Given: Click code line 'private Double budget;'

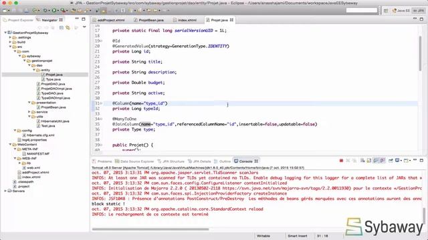Looking at the screenshot, I should [x=138, y=83].
